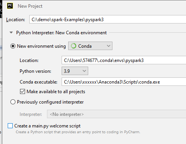Click the PyCharm logo icon in title bar
Image resolution: width=186 pixels, height=144 pixels.
(10, 6)
